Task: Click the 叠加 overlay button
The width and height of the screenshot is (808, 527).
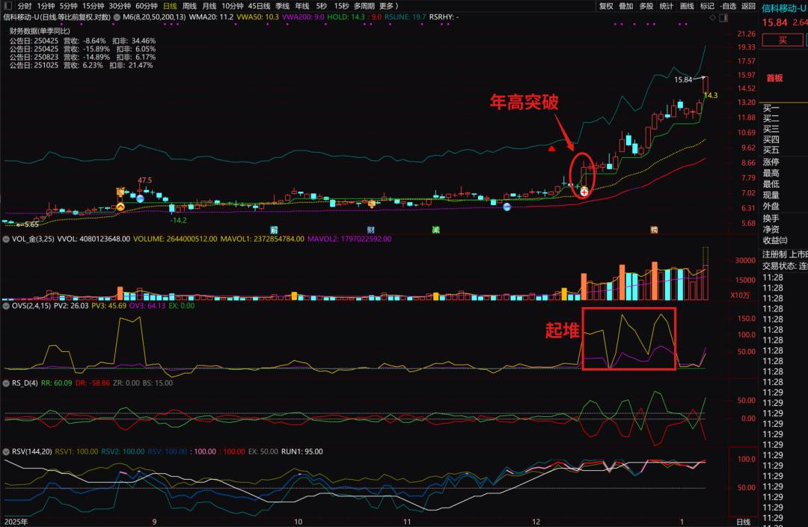Action: click(625, 6)
